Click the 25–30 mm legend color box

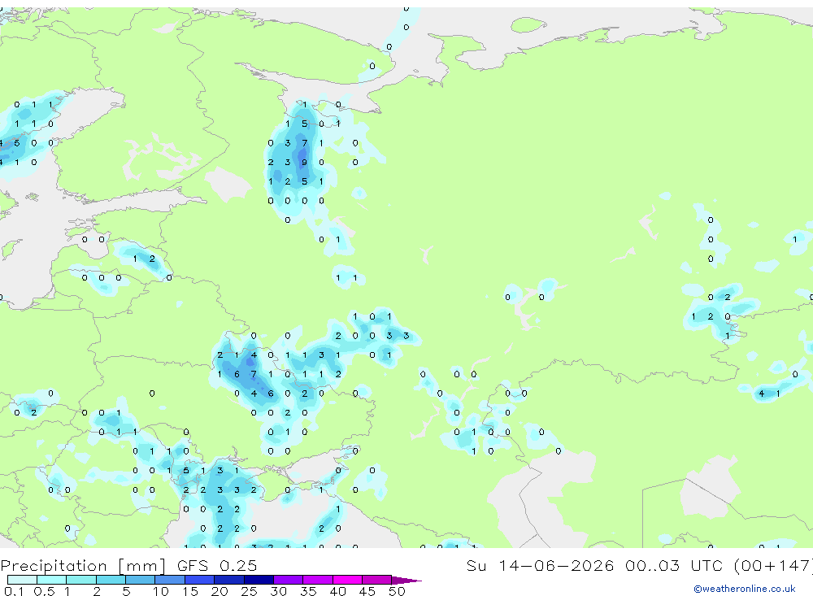coord(259,580)
